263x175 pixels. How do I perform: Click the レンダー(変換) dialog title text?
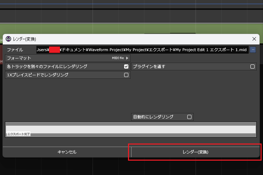25,39
